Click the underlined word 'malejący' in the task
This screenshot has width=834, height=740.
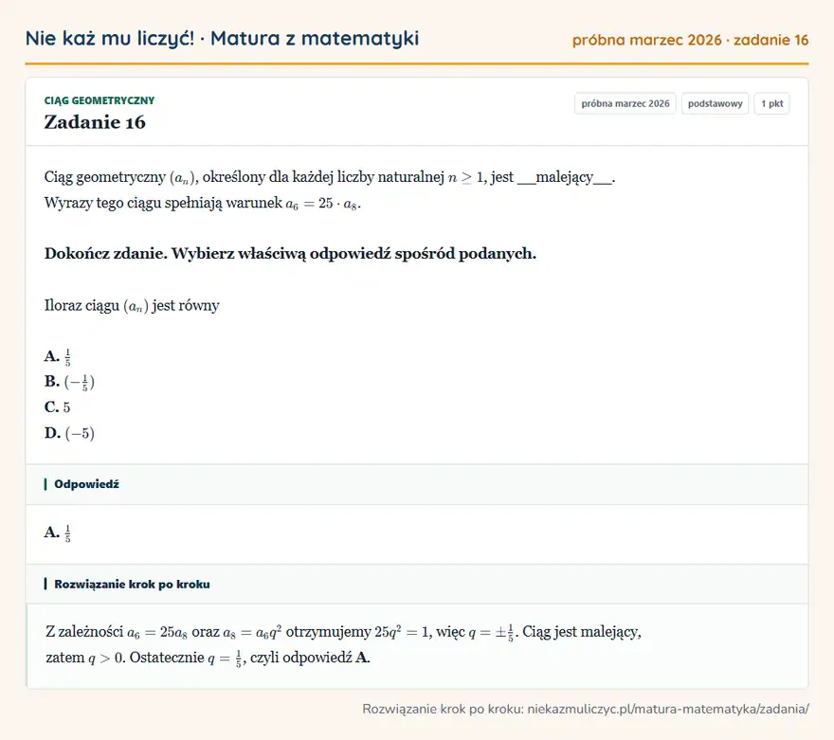565,177
